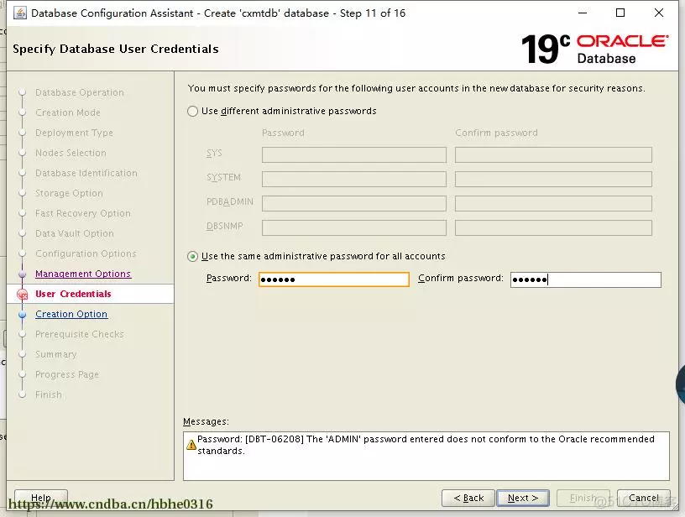Click the Oracle 19c Database logo

click(x=594, y=49)
